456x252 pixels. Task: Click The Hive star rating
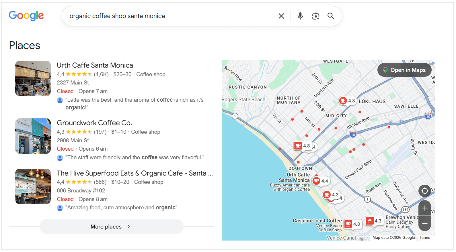click(79, 182)
